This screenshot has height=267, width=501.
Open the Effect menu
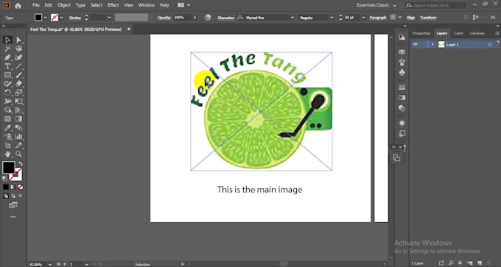click(113, 5)
